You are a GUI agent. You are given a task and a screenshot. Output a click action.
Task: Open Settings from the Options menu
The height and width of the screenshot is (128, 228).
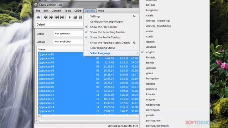(111, 16)
